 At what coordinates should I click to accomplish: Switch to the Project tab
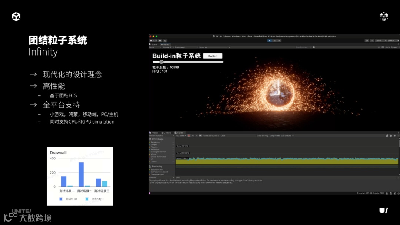pos(154,133)
